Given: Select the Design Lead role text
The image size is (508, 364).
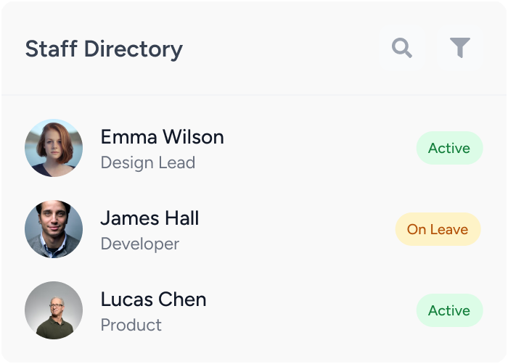Looking at the screenshot, I should [x=147, y=162].
